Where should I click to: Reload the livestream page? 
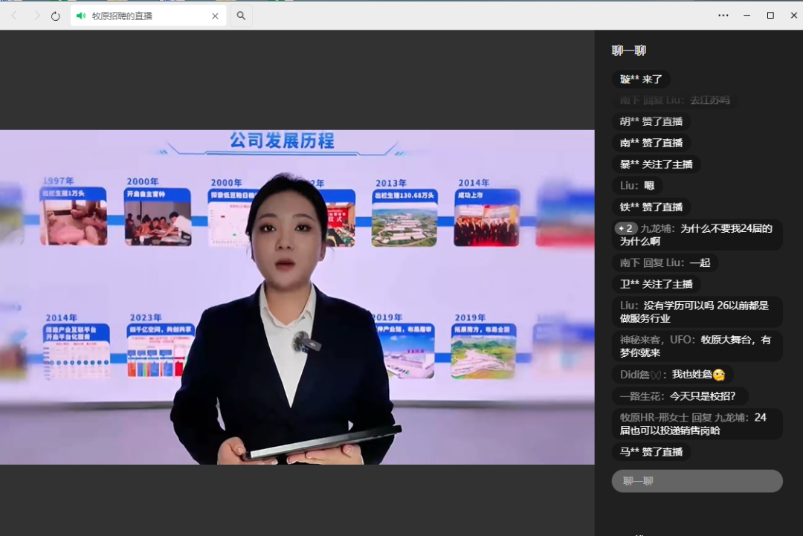(x=56, y=16)
